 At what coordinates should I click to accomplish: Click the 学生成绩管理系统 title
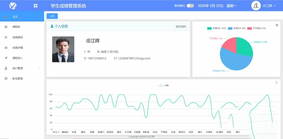tap(69, 6)
